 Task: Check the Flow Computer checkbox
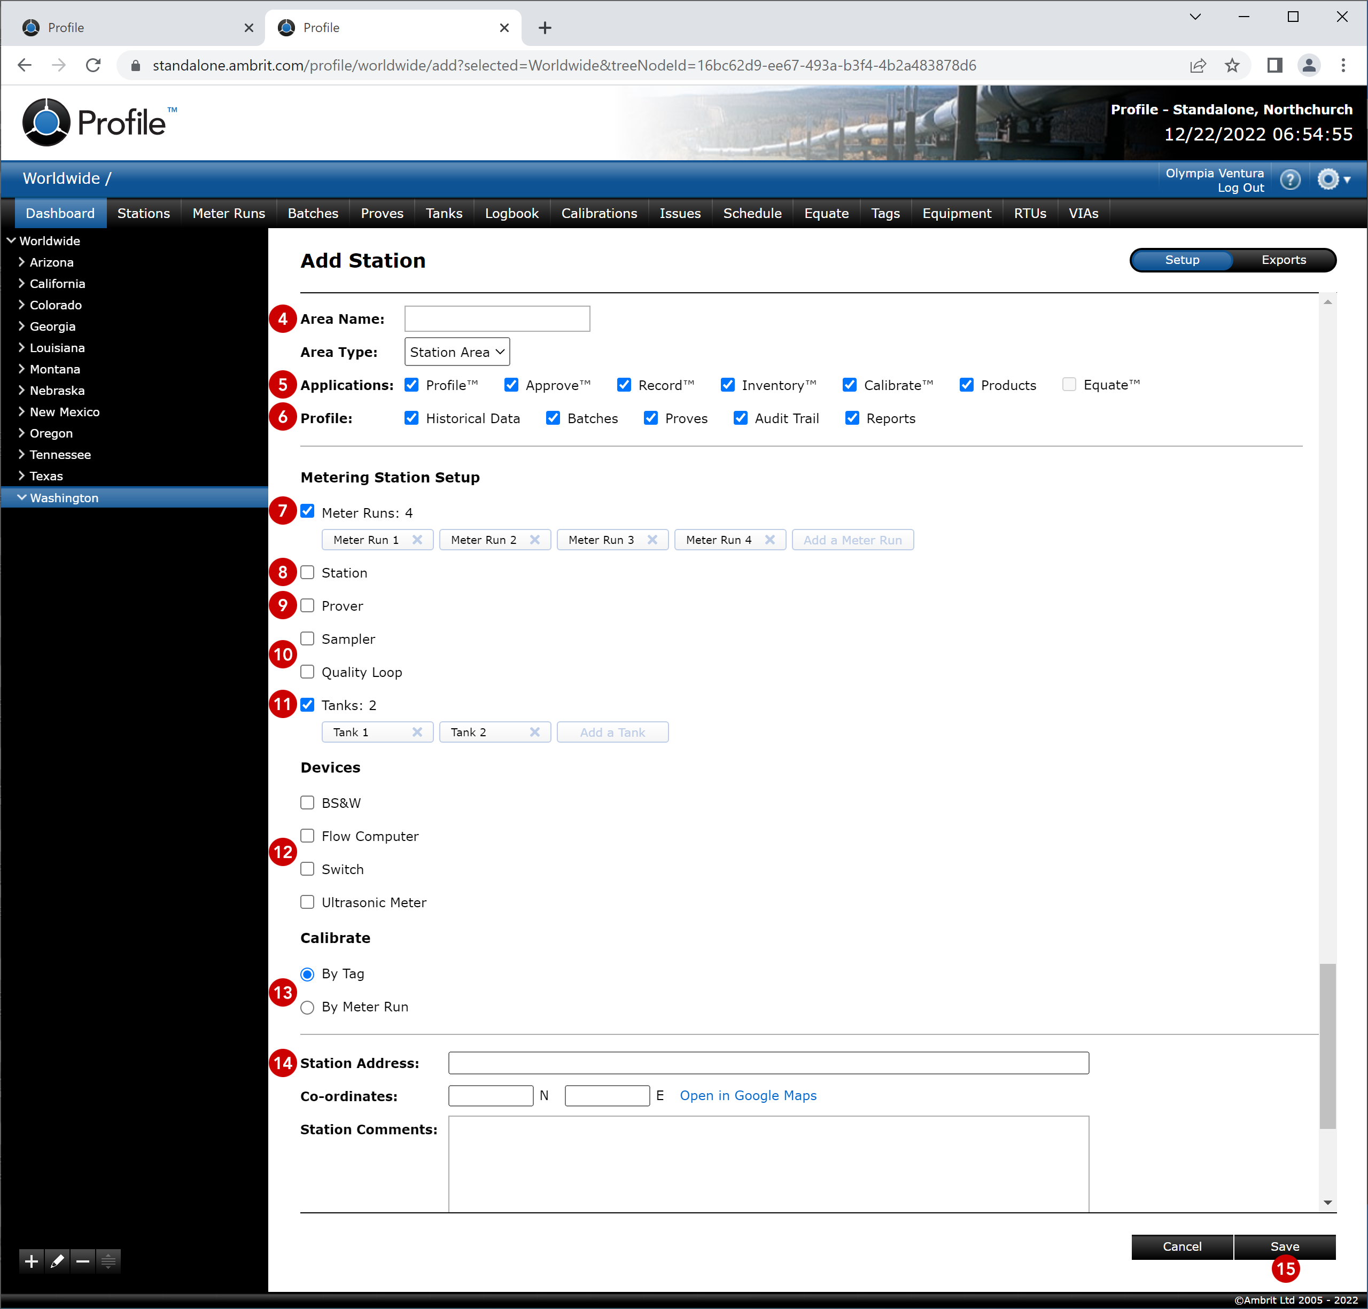point(307,835)
